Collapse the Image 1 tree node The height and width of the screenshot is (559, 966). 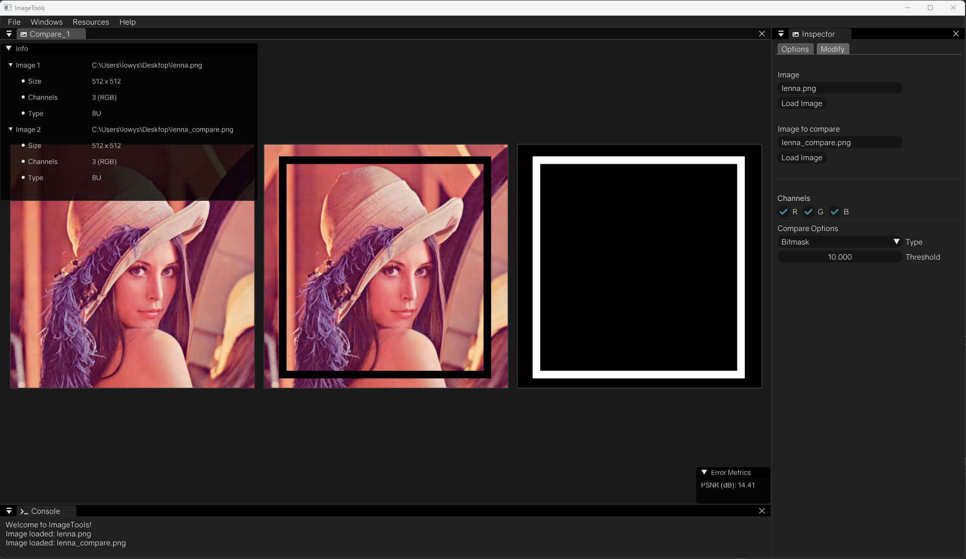click(x=11, y=65)
